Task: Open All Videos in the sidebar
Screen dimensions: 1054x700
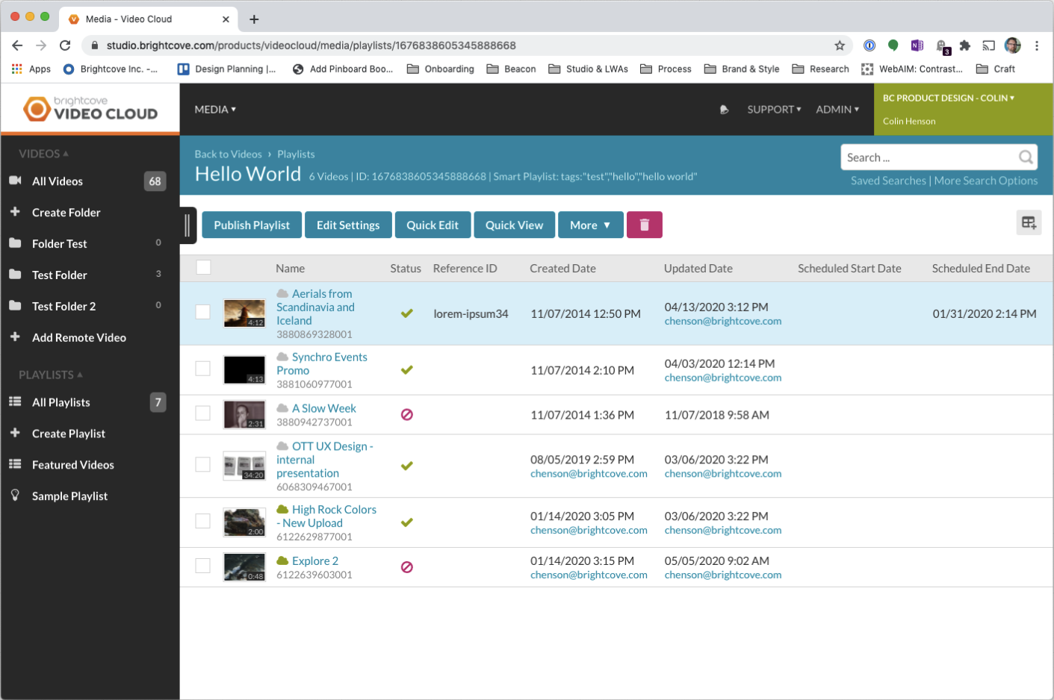Action: pyautogui.click(x=56, y=181)
